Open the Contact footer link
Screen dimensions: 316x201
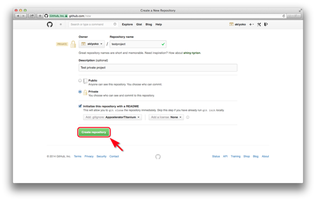(x=114, y=156)
